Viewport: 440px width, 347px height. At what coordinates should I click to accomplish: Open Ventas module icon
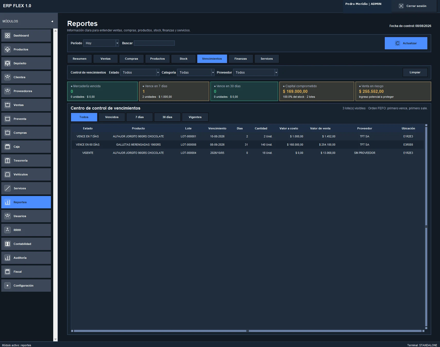coord(7,105)
